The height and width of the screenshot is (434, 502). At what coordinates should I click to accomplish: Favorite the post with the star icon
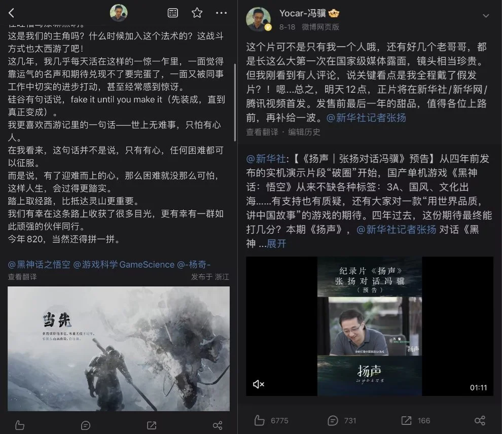tap(197, 13)
